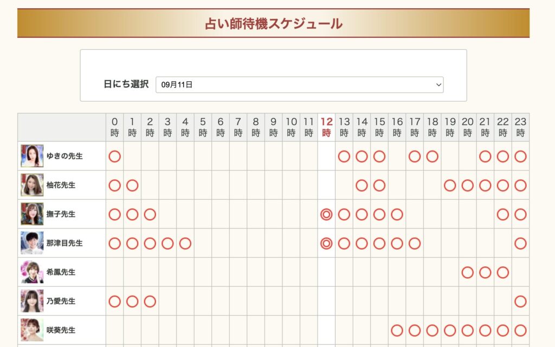Click 那津目先生's double-circle at 12時

coord(326,244)
